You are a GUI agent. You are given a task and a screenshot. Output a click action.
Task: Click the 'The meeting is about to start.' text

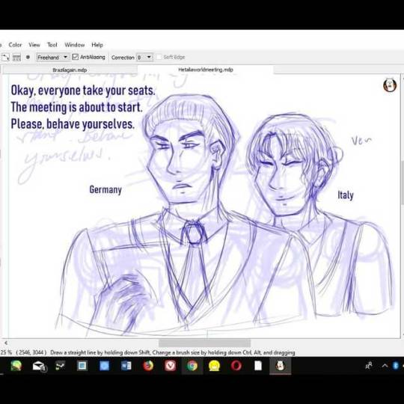click(76, 108)
